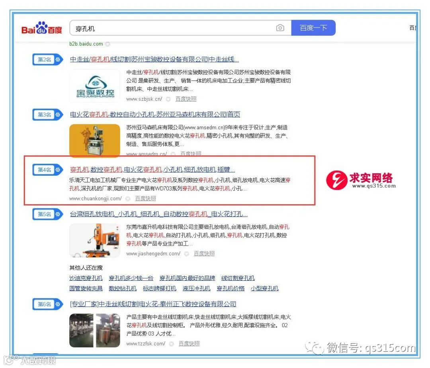The height and width of the screenshot is (368, 430).
Task: Open the 中走丝线切割电火花-泰州正飞数控 result title
Action: pyautogui.click(x=153, y=304)
